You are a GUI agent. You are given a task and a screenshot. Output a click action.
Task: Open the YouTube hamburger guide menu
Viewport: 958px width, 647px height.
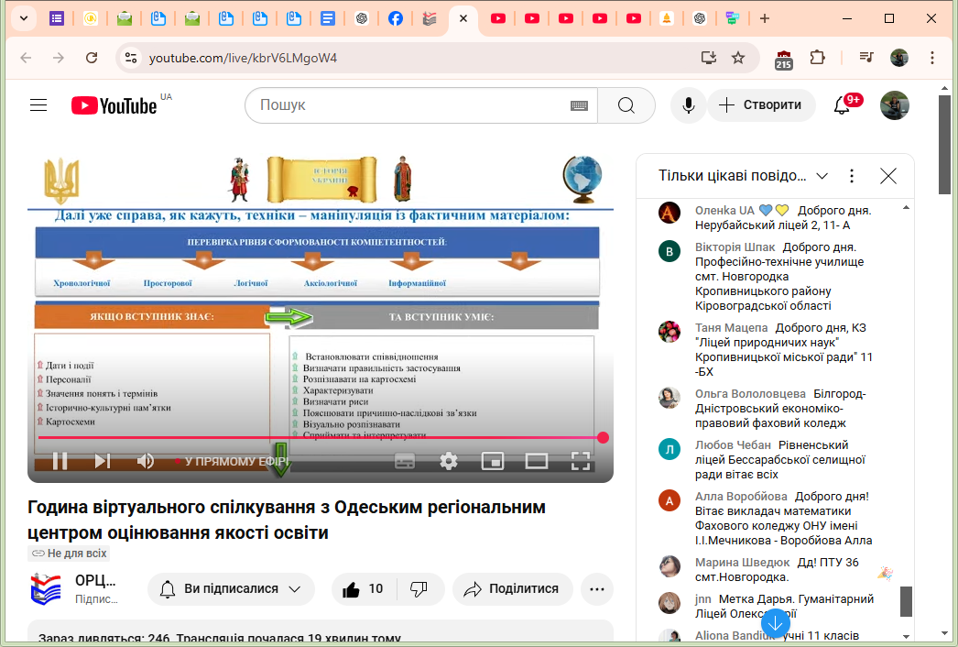[38, 105]
